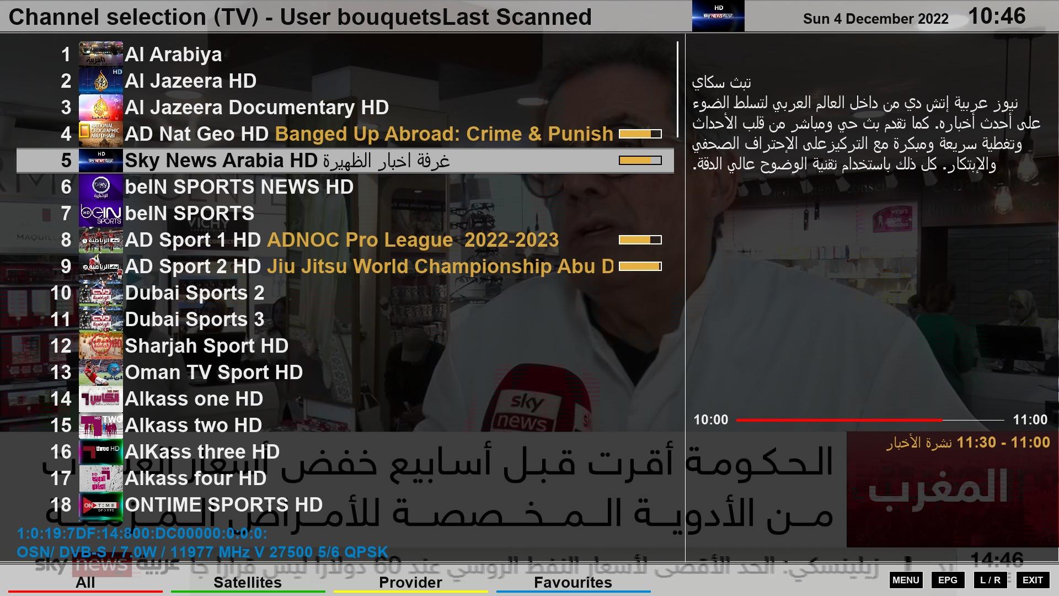
Task: Click AD Nat Geo HD event progress bar
Action: tap(640, 134)
